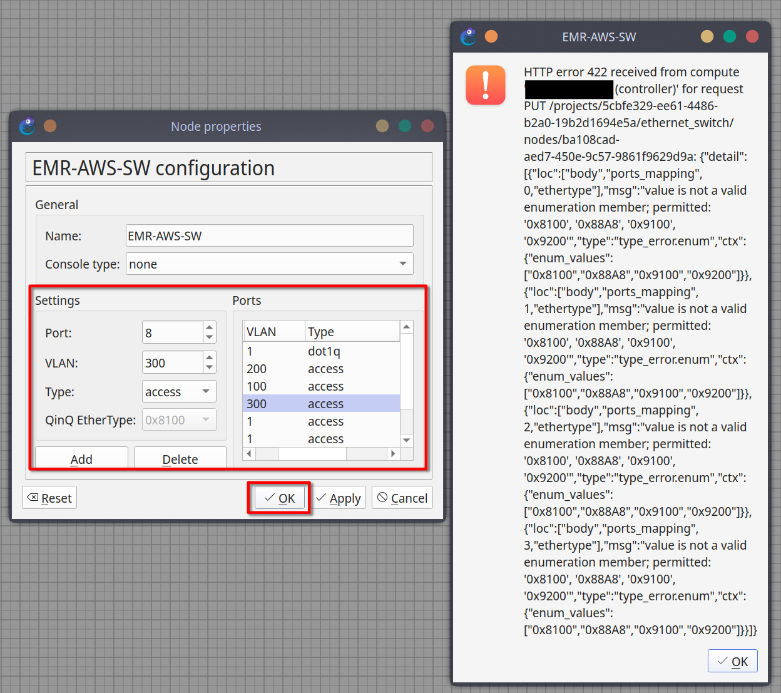The width and height of the screenshot is (781, 693).
Task: Increment the Port value with the up arrow
Action: 209,328
